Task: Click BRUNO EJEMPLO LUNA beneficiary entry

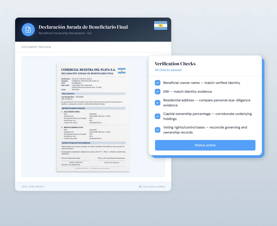Action: tap(74, 127)
